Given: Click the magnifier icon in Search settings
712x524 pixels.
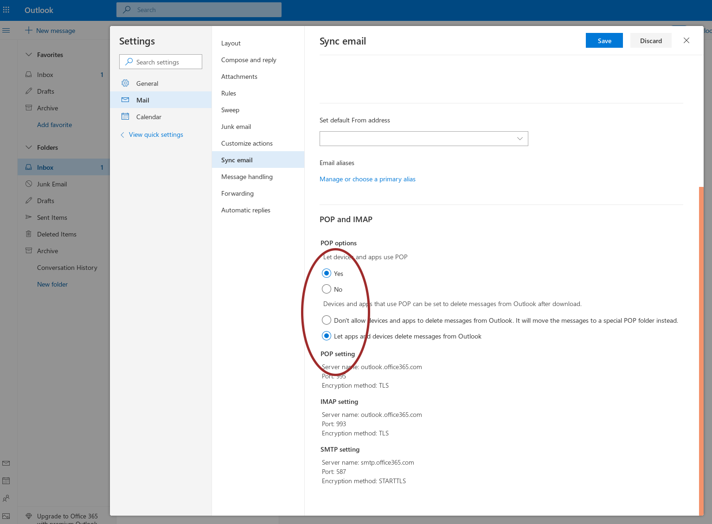Looking at the screenshot, I should (x=129, y=62).
